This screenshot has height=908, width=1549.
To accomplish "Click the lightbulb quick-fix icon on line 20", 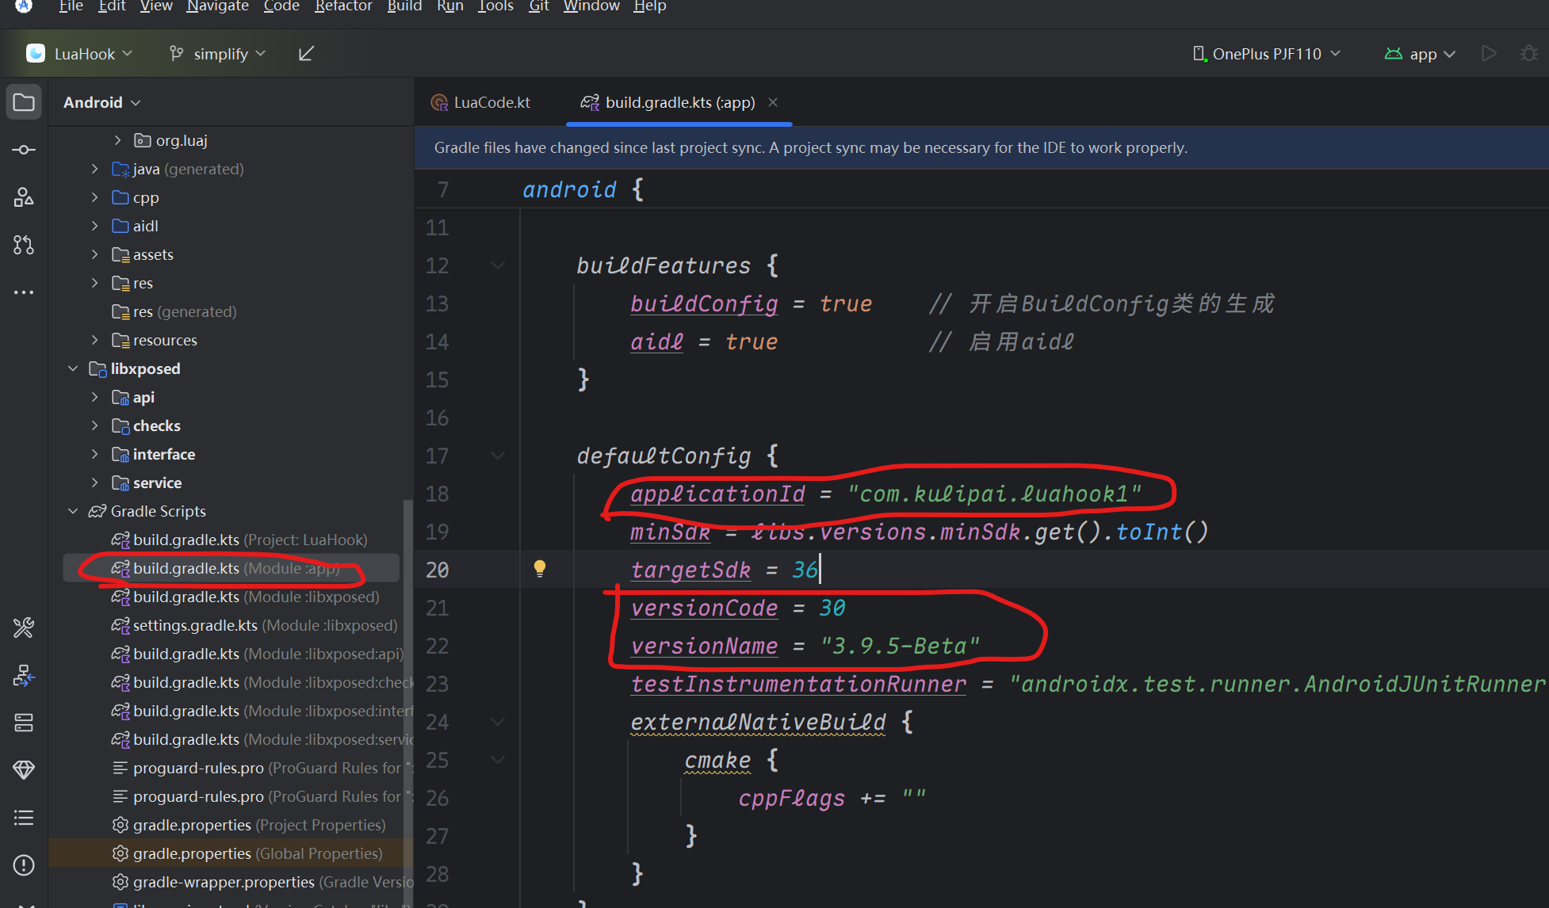I will coord(540,568).
